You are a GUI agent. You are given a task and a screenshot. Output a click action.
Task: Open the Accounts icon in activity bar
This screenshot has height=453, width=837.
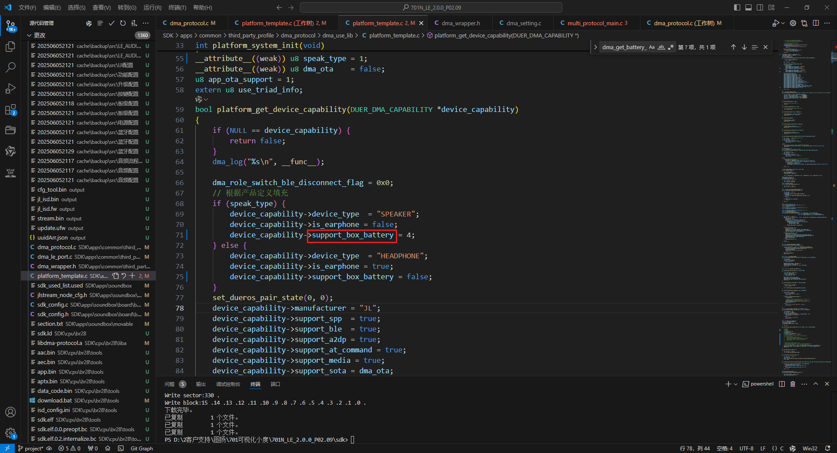pos(10,412)
